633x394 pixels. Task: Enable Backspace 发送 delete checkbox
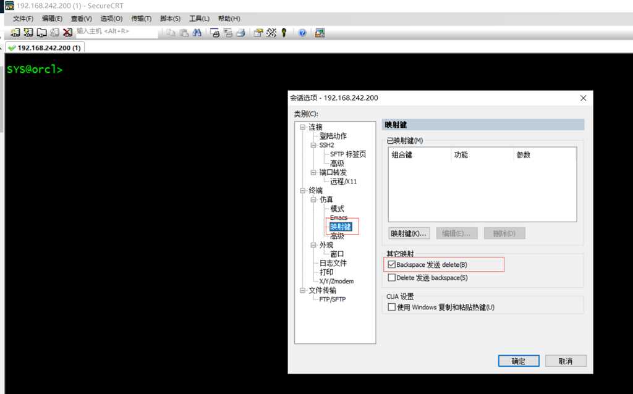(391, 264)
